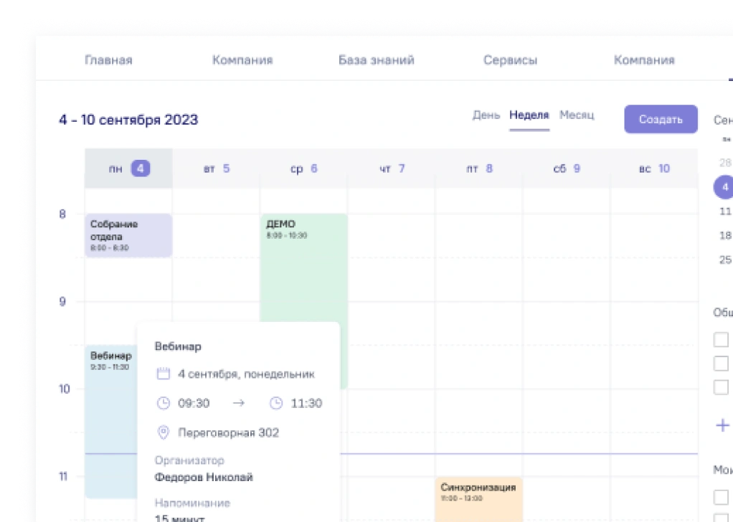Click the clock icon next to 11:30
Image resolution: width=733 pixels, height=522 pixels.
[x=276, y=403]
